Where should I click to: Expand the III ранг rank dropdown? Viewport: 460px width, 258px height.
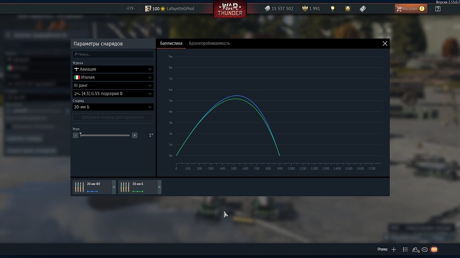tap(113, 85)
